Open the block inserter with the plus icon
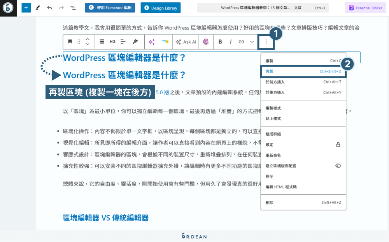This screenshot has height=242, width=389. [26, 7]
